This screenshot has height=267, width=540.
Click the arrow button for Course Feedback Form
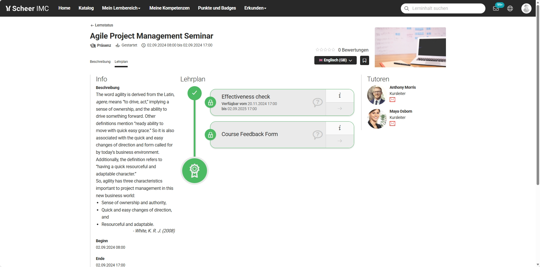coord(340,141)
